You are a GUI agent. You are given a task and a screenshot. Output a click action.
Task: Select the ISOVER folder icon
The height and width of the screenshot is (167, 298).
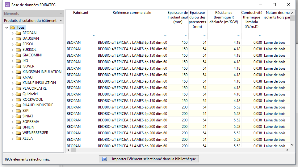click(x=19, y=66)
